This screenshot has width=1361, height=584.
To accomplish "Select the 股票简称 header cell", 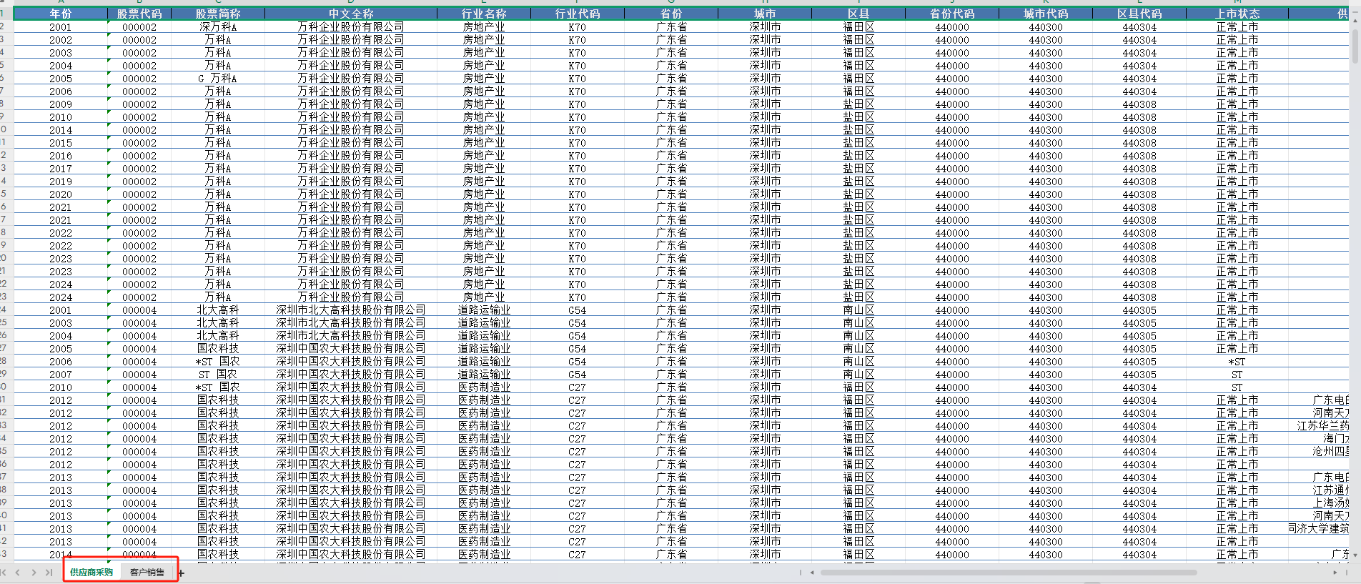I will [x=218, y=14].
